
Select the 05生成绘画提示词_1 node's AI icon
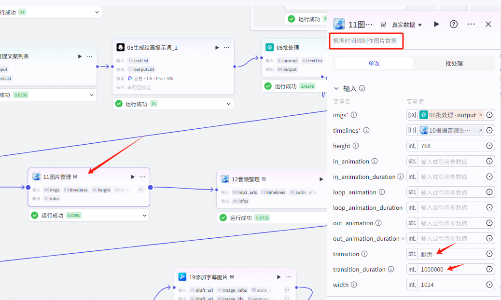point(121,47)
